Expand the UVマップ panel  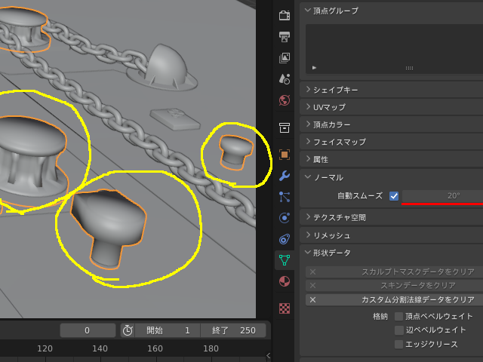pyautogui.click(x=391, y=107)
